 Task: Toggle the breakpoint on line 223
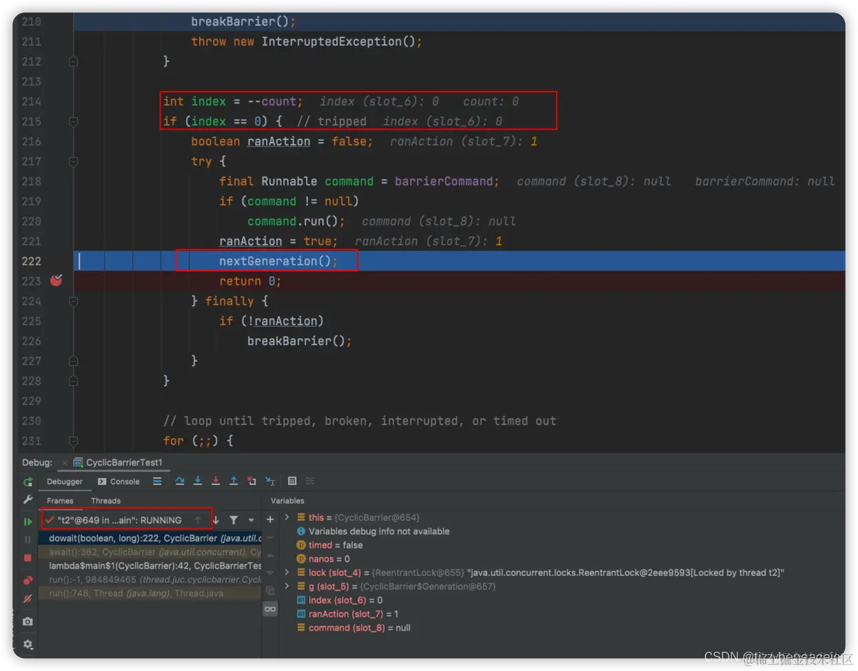click(57, 280)
